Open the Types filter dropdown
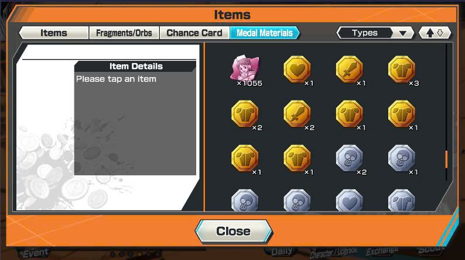The width and height of the screenshot is (465, 260). [375, 33]
